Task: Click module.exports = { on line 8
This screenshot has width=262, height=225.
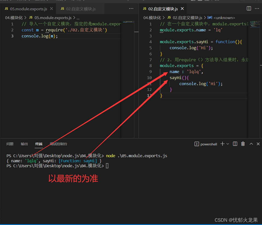Action: click(x=182, y=66)
